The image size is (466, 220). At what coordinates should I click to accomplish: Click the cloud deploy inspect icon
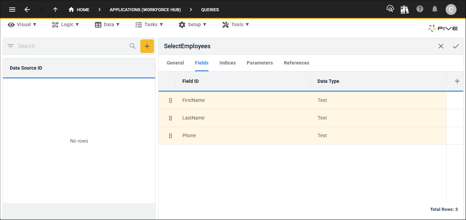(x=390, y=9)
